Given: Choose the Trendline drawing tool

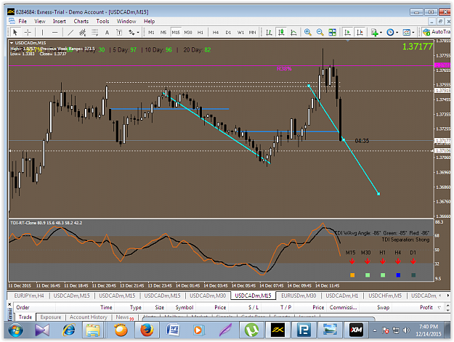Looking at the screenshot, I should [70, 32].
